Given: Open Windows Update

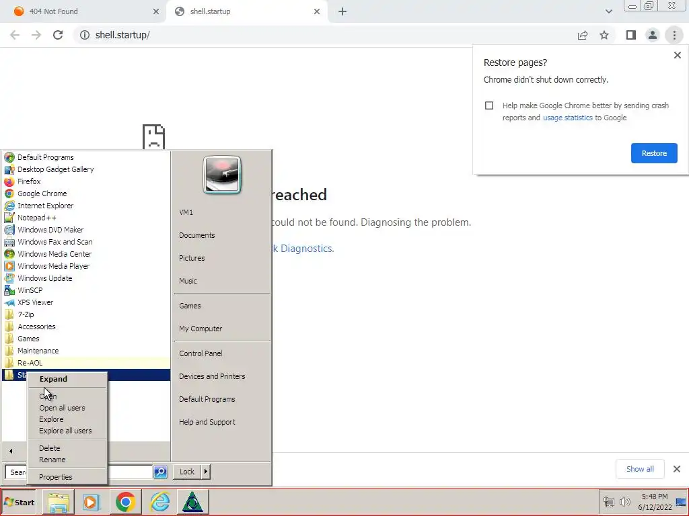Looking at the screenshot, I should pos(86,278).
